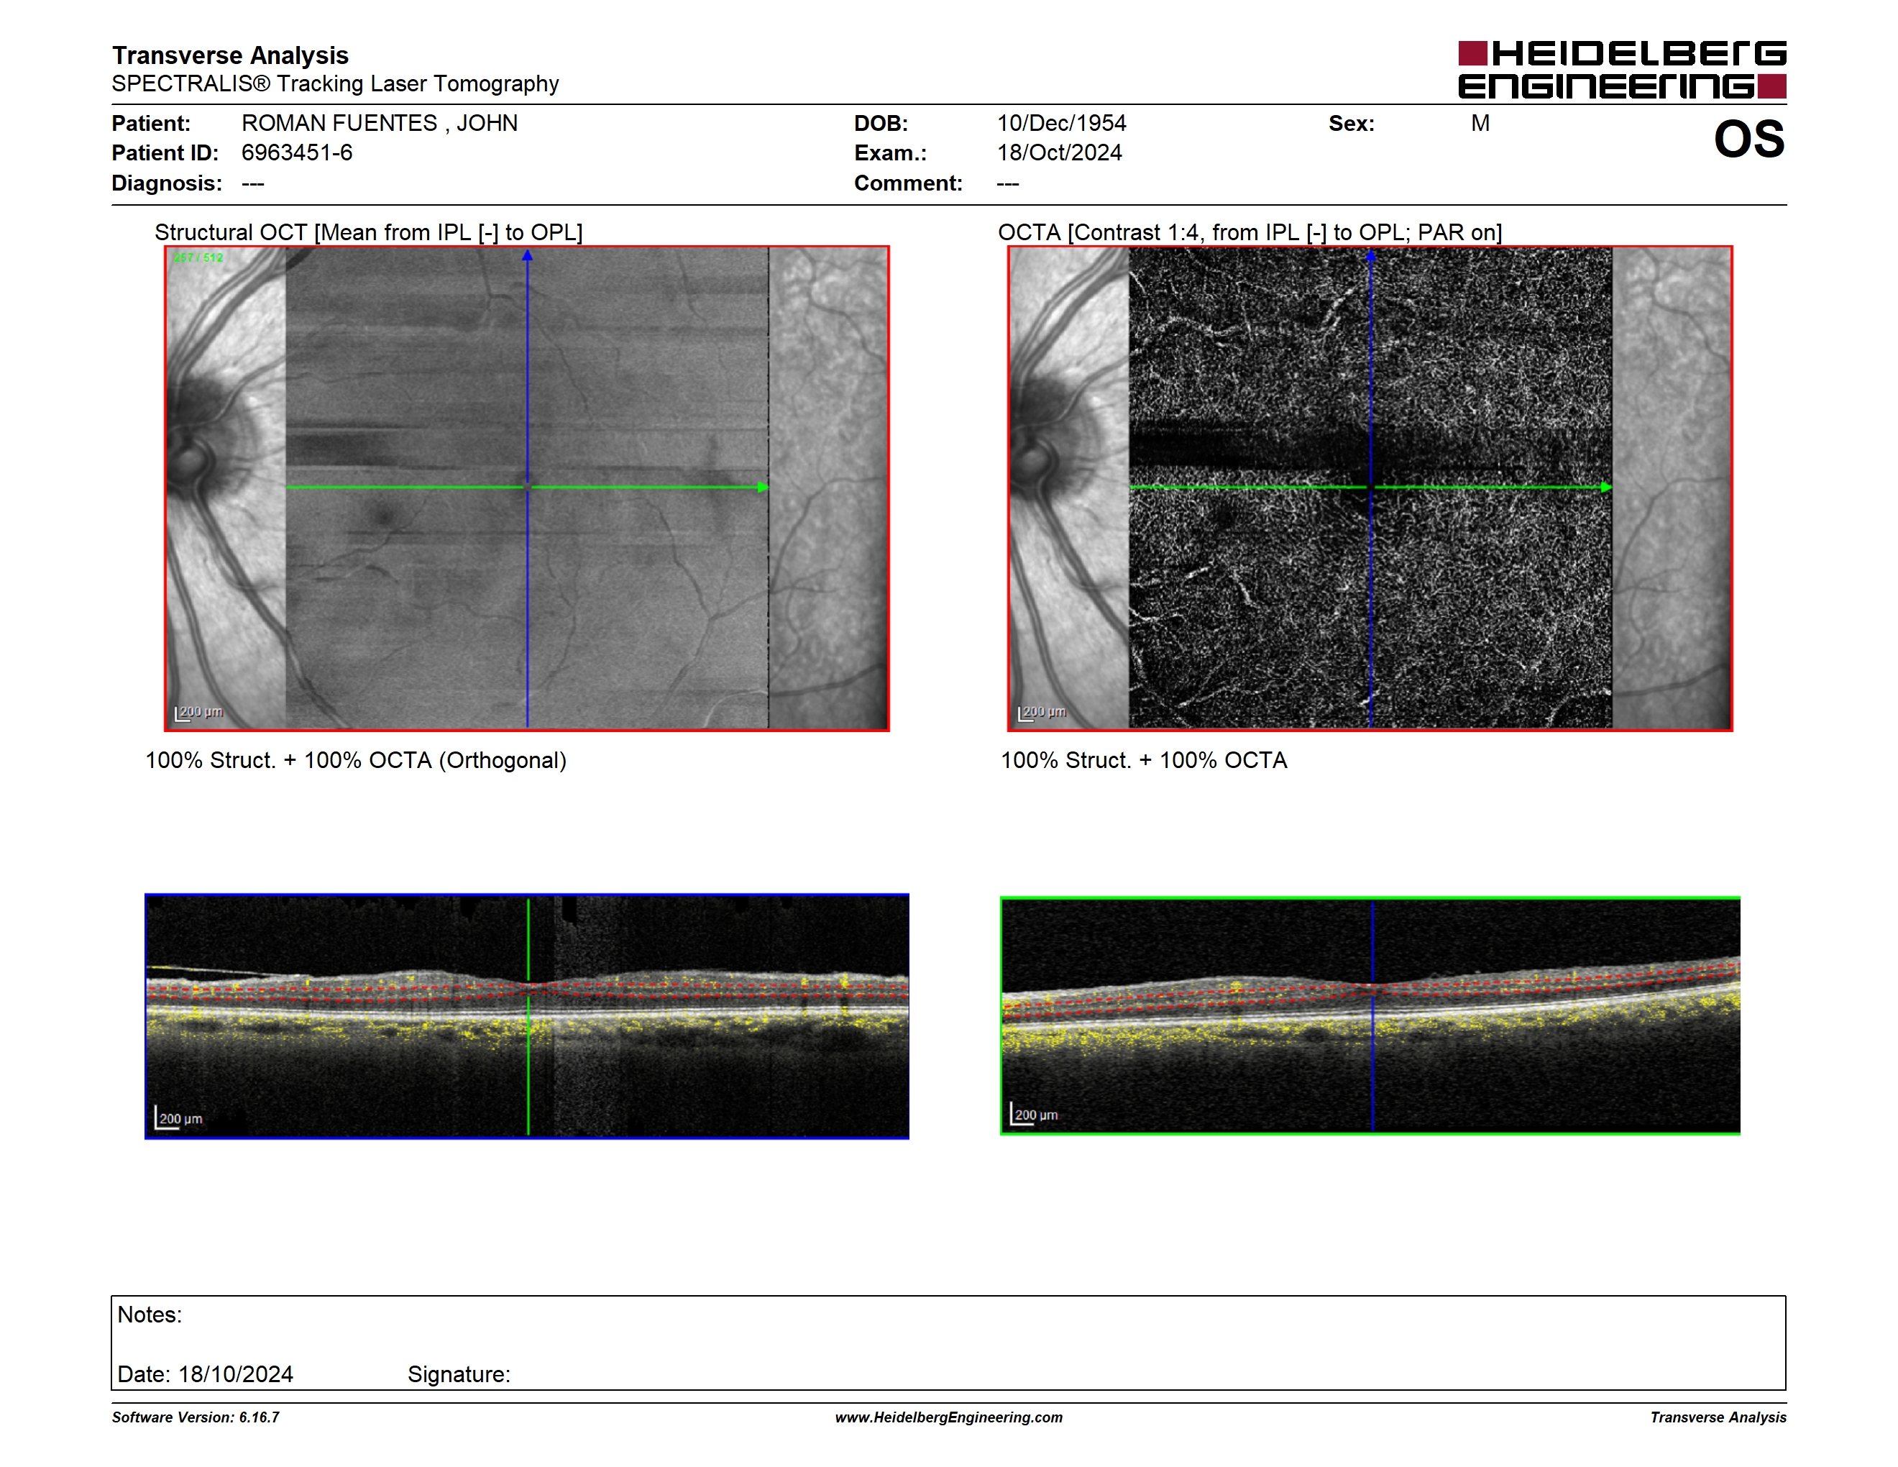The height and width of the screenshot is (1467, 1898).
Task: Click the 200 µm scale bar in Structural OCT
Action: pos(199,713)
